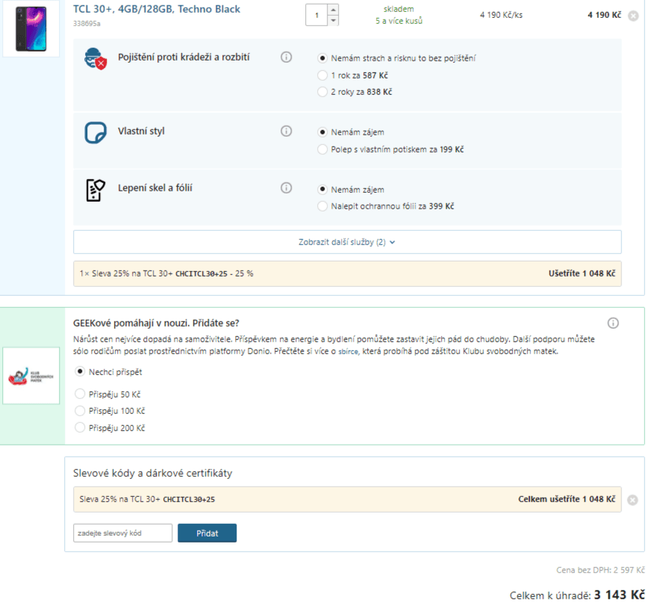Select Nemám strach a risknu to bez pojištění
Screen dimensions: 647x606
click(x=322, y=58)
